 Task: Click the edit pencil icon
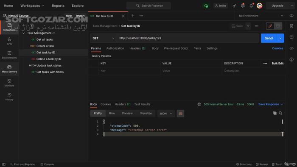[x=270, y=26]
